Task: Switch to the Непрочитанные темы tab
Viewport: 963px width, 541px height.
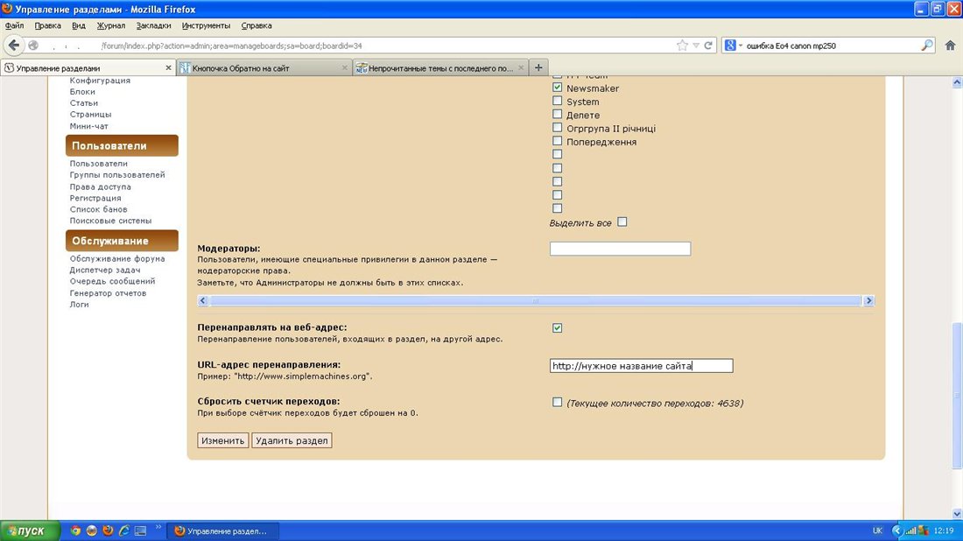Action: tap(441, 68)
